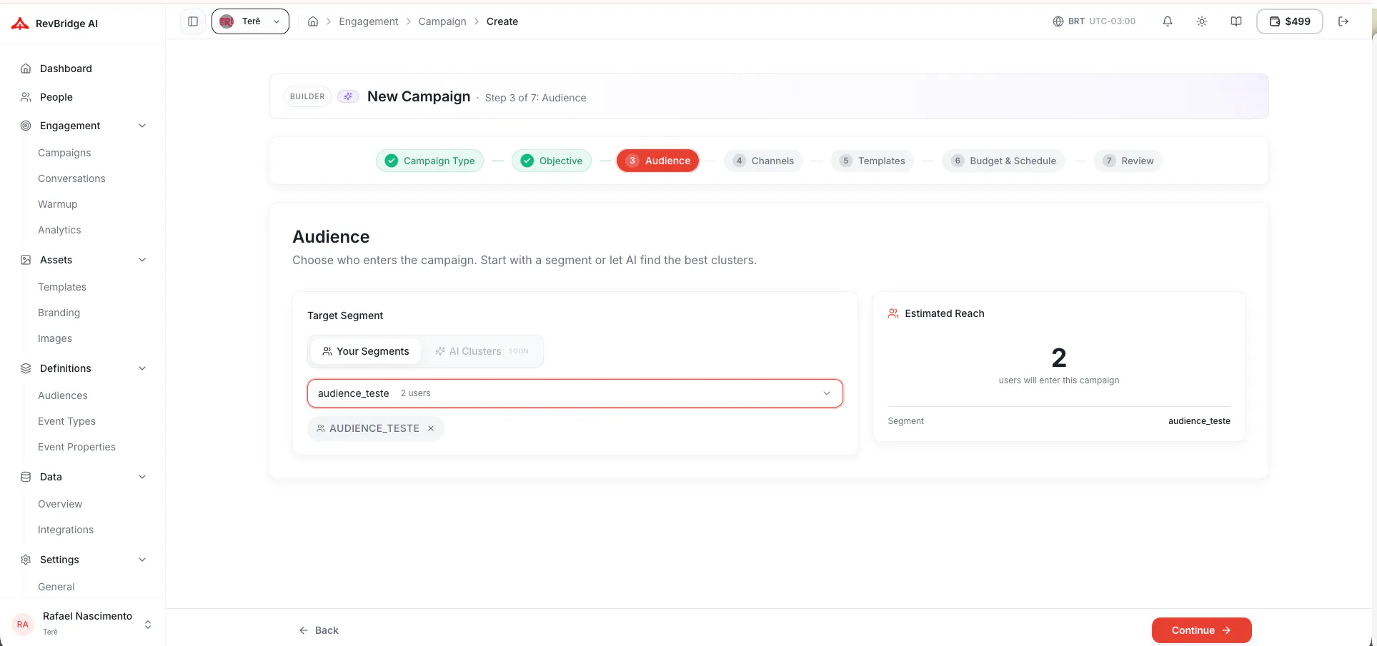Toggle light/dark theme sun icon
Screen dimensions: 1377x646
[1202, 21]
